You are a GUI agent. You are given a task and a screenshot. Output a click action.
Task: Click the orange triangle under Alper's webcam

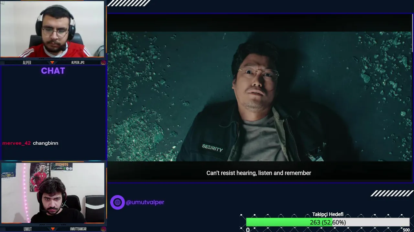coord(52,63)
